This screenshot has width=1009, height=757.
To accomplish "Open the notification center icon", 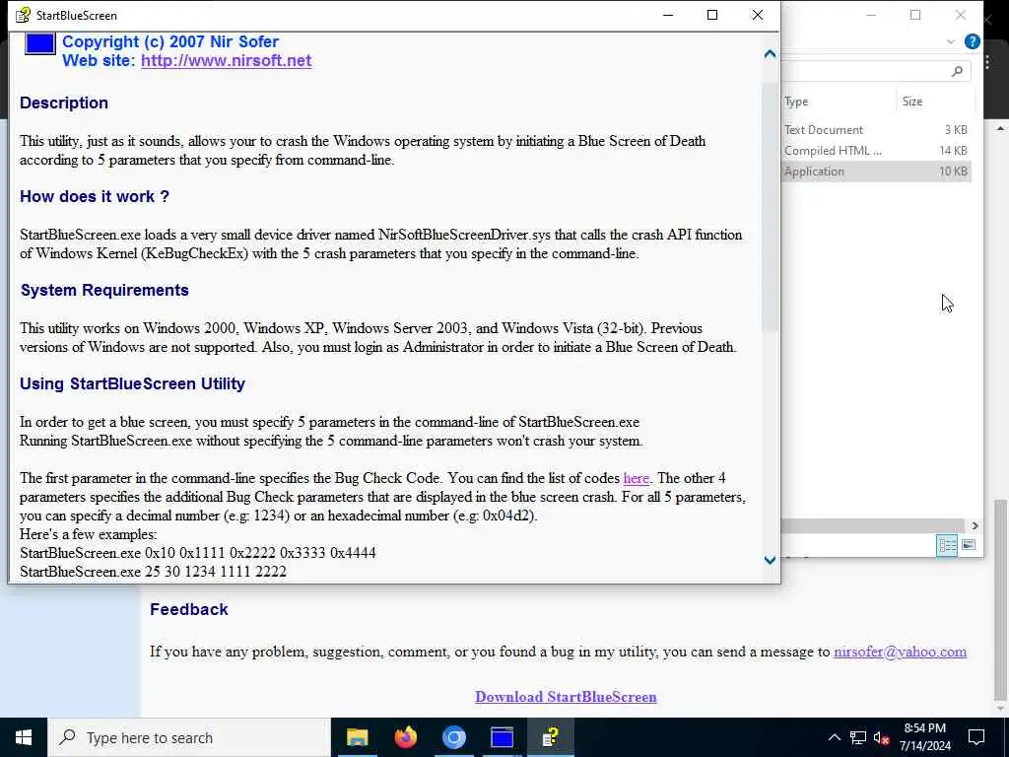I will tap(976, 737).
